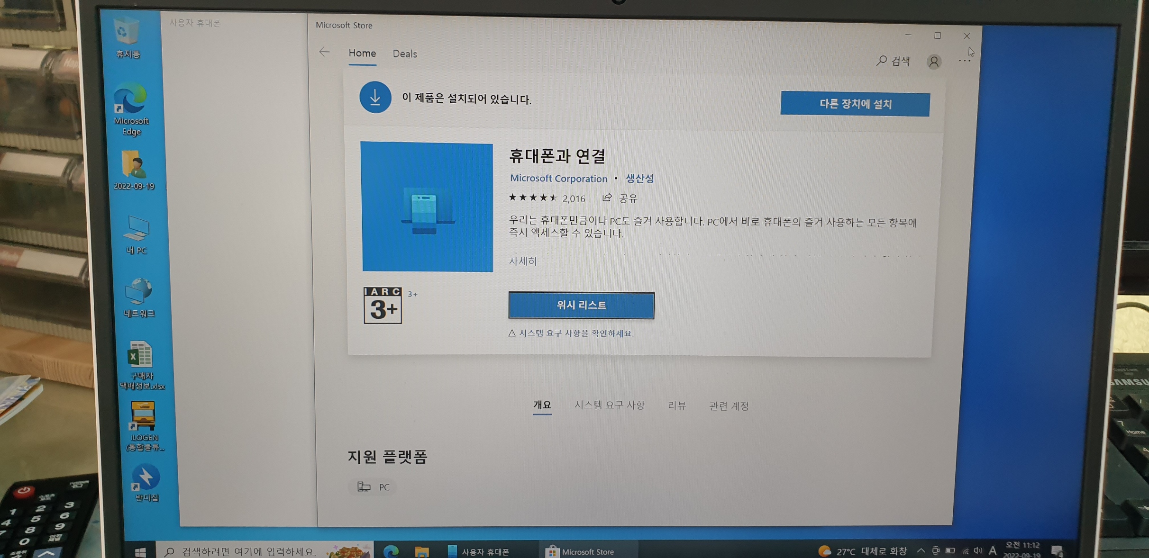Click the star rating with 2,016 reviews
1149x558 pixels.
547,198
